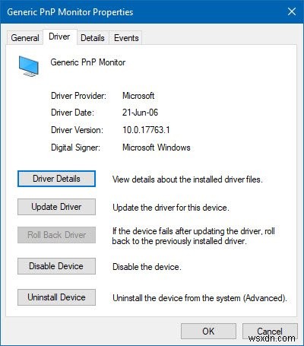Click the 'Microsoft Windows' signer value

[157, 148]
